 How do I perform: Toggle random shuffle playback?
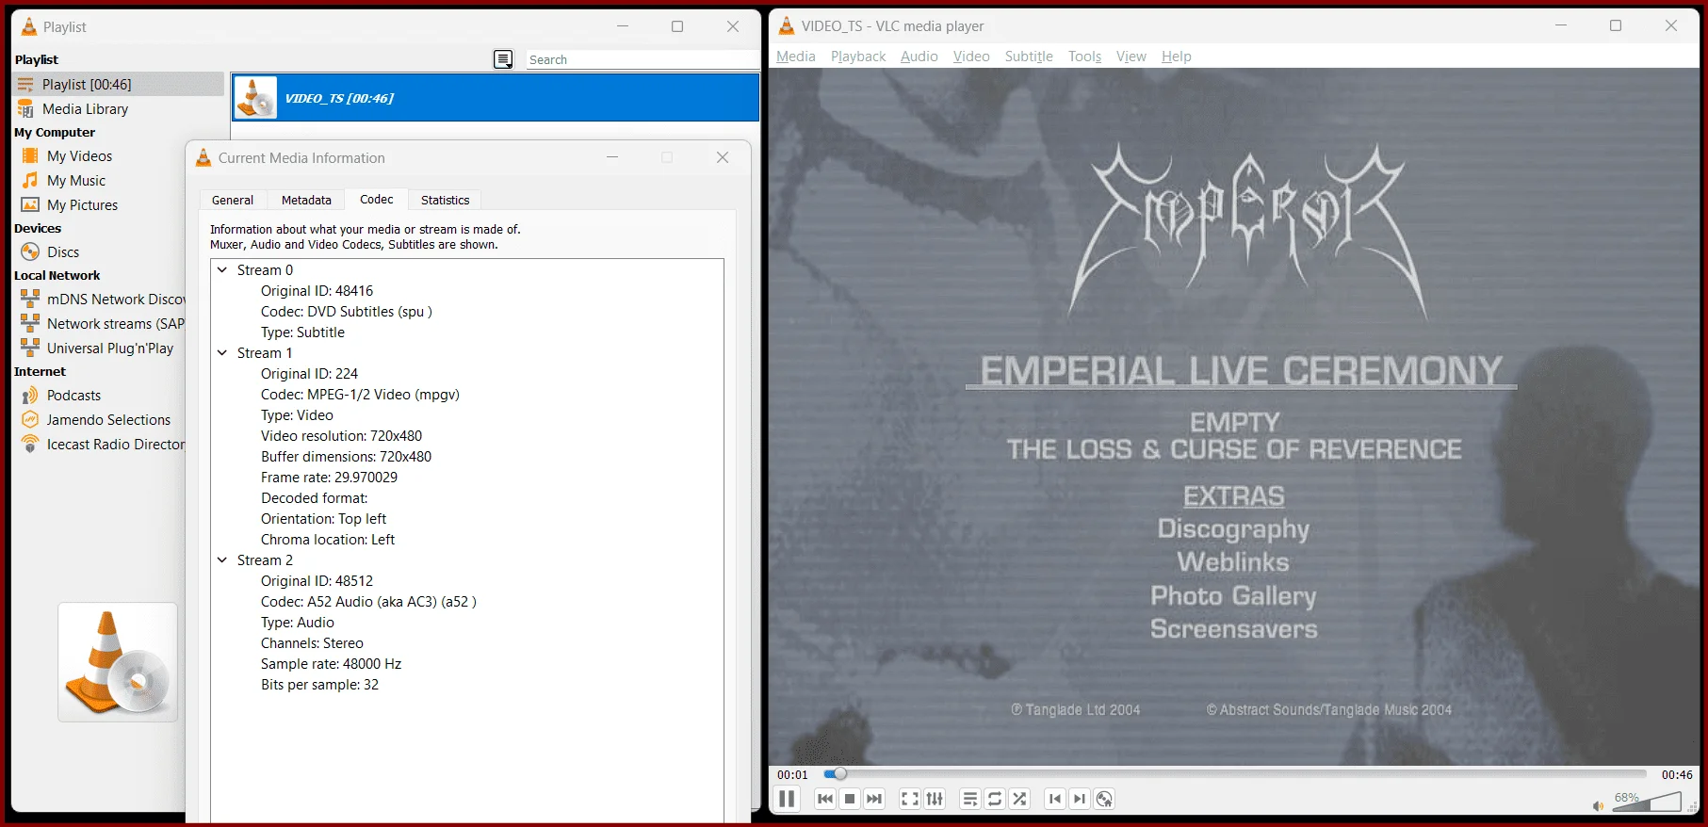click(1019, 799)
